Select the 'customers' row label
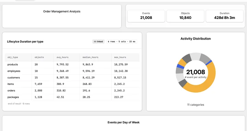247x131 pixels. 13,77
